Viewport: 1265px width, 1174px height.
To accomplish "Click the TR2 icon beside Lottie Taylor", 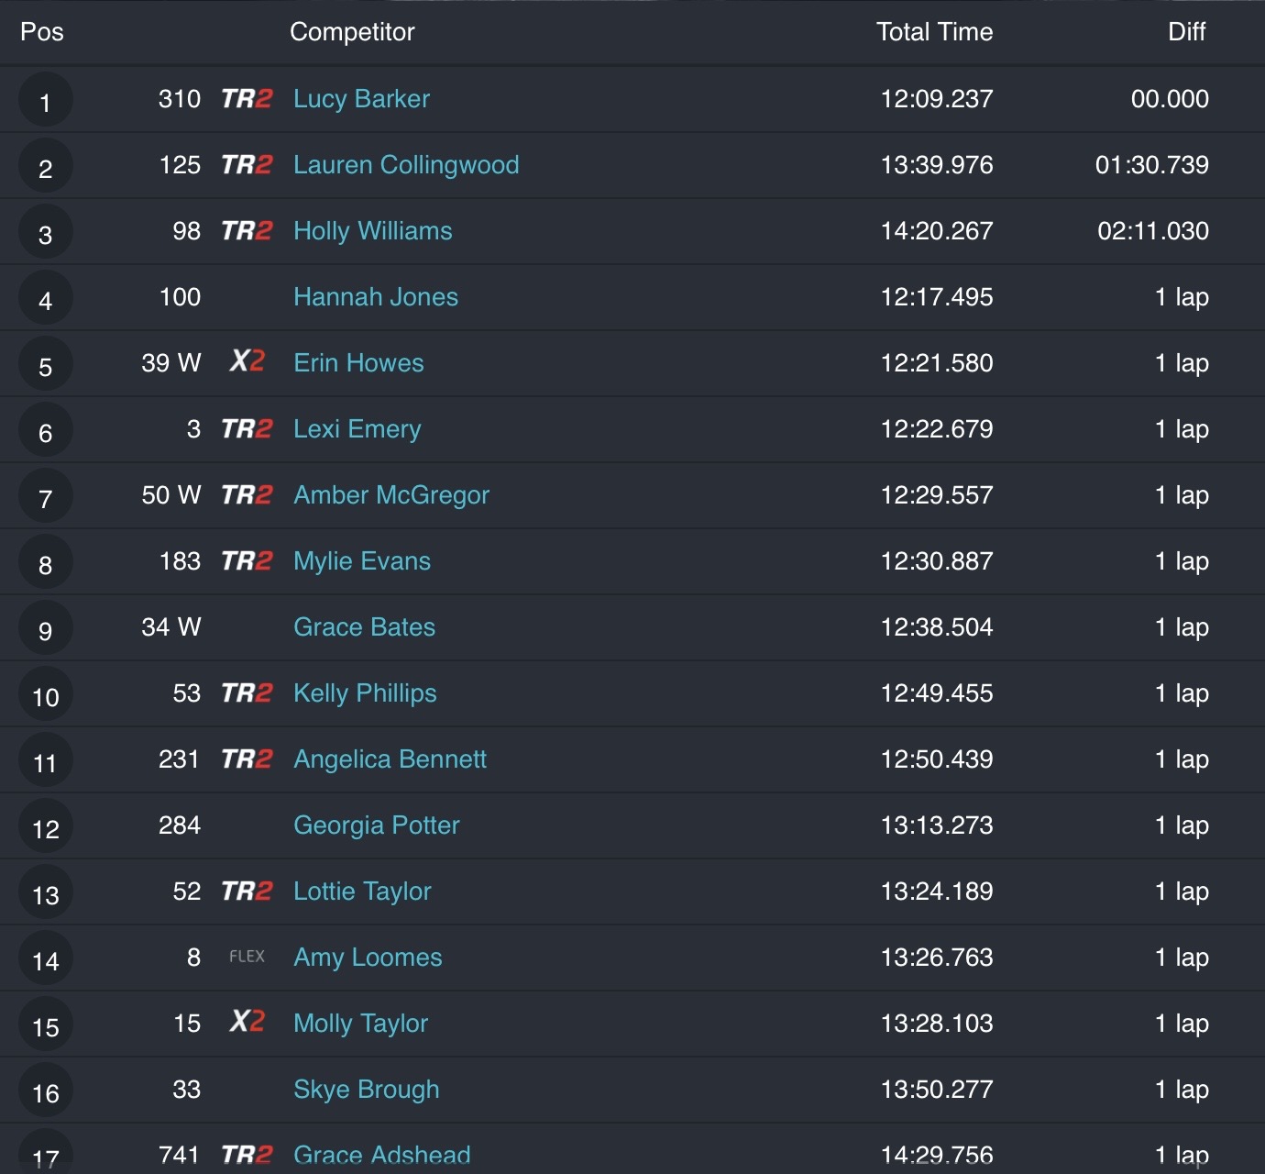I will (x=247, y=892).
